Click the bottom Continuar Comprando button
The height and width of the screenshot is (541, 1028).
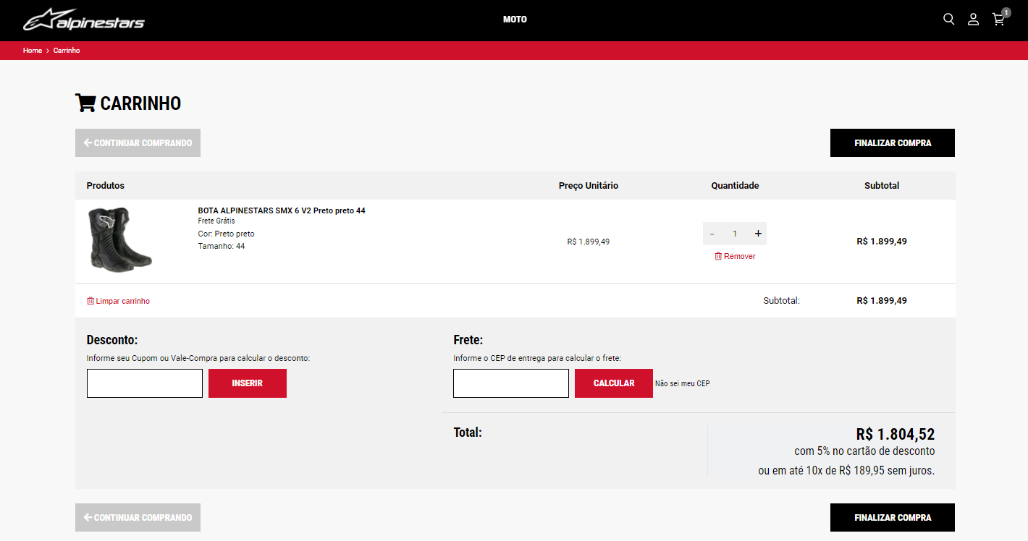pos(138,518)
